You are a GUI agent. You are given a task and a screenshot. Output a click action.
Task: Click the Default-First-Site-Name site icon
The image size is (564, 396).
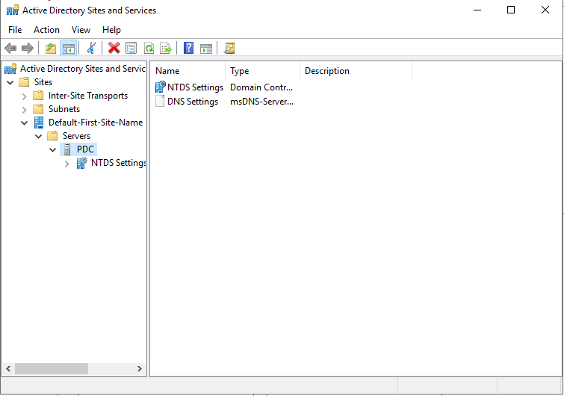(39, 123)
